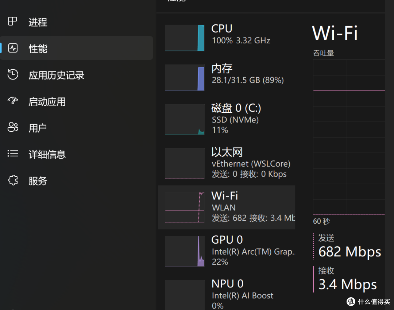Image resolution: width=394 pixels, height=310 pixels.
Task: Click the 以太网 resource title
Action: 227,152
